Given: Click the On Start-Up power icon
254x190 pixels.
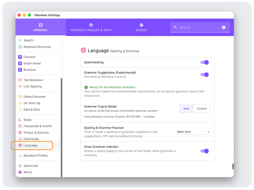Looking at the screenshot, I should [x=20, y=103].
